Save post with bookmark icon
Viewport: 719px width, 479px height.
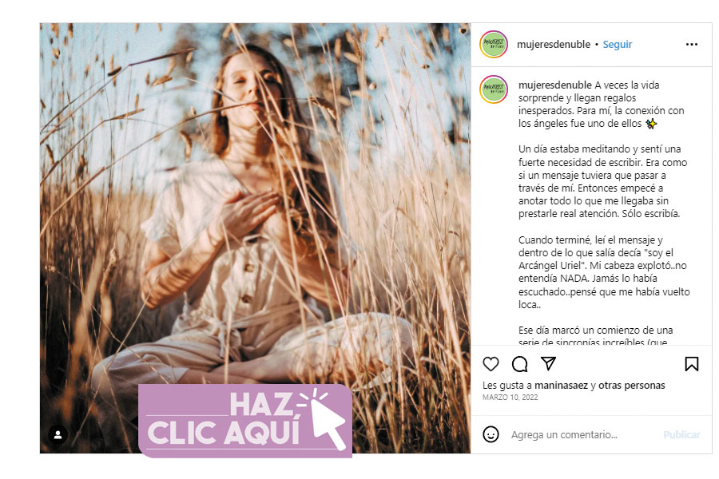point(692,364)
